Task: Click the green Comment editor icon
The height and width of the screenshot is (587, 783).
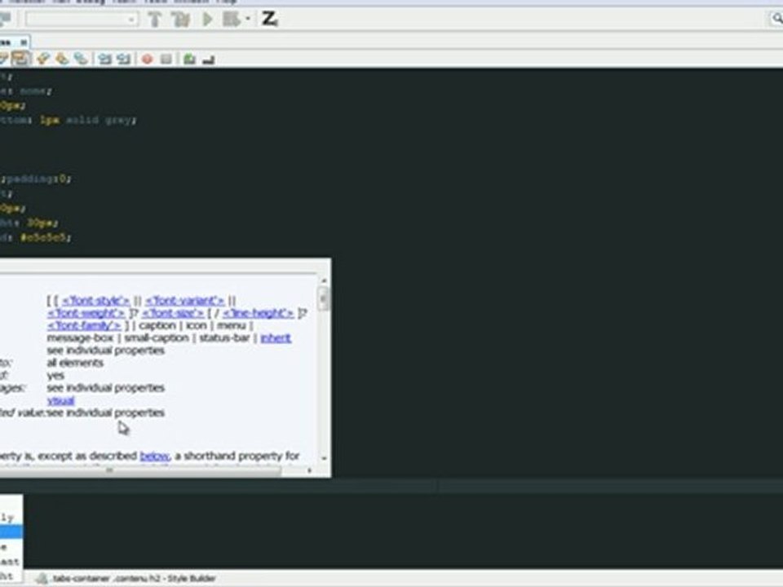Action: pyautogui.click(x=189, y=59)
